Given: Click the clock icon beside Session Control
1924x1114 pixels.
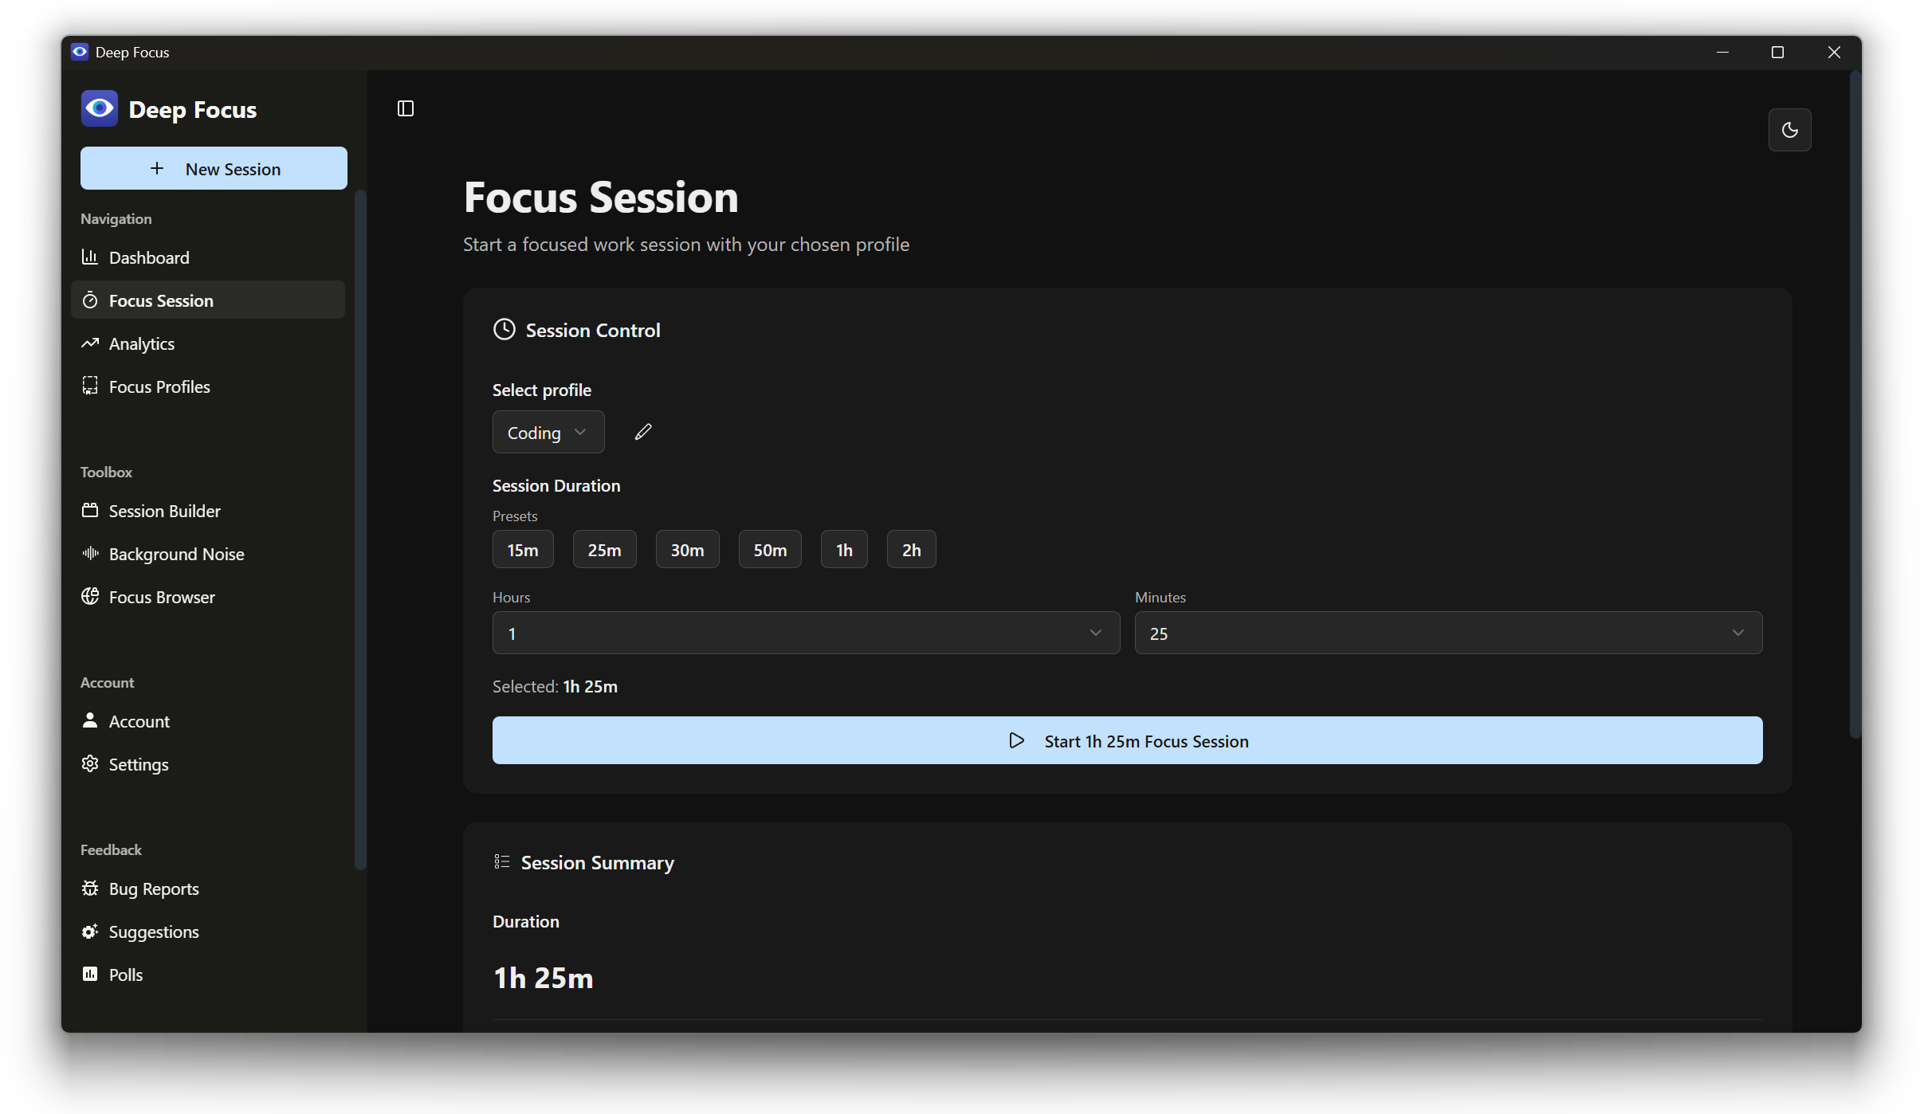Looking at the screenshot, I should (505, 330).
